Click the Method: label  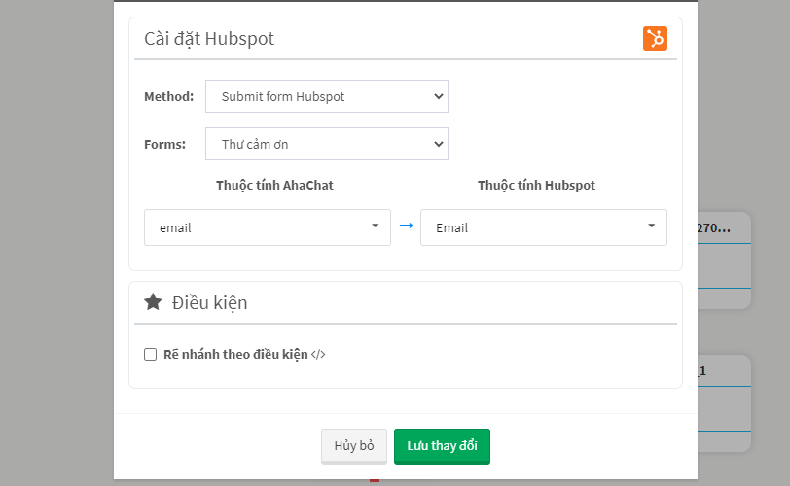(168, 96)
